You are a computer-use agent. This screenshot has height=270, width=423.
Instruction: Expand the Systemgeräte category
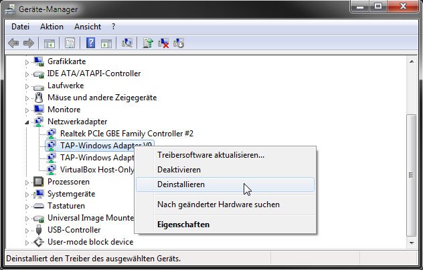point(27,194)
